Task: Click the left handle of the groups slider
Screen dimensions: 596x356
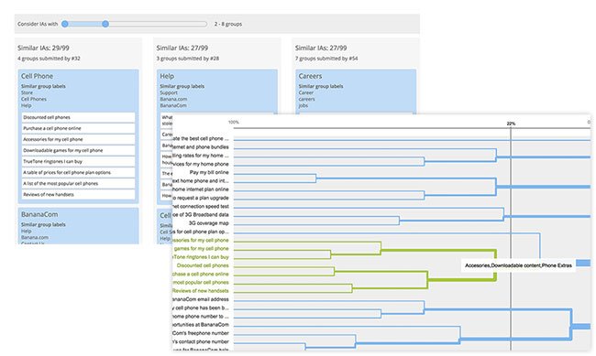Action: (x=65, y=24)
